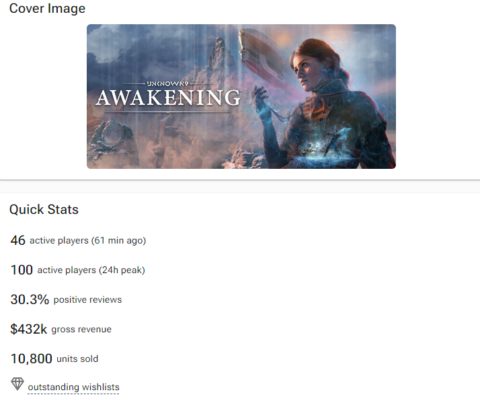Click the AWAKENING title on the cover
Image resolution: width=480 pixels, height=407 pixels.
(x=168, y=98)
